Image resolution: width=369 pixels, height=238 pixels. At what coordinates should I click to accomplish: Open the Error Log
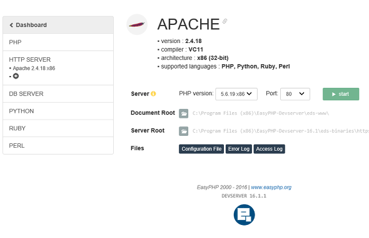pyautogui.click(x=239, y=149)
